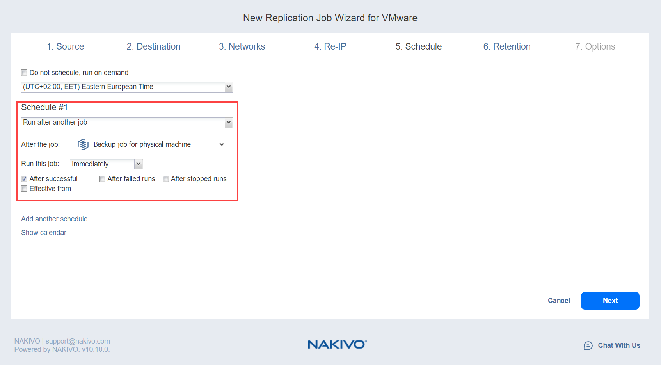The width and height of the screenshot is (661, 365).
Task: Click the backup job stack icon
Action: 83,144
